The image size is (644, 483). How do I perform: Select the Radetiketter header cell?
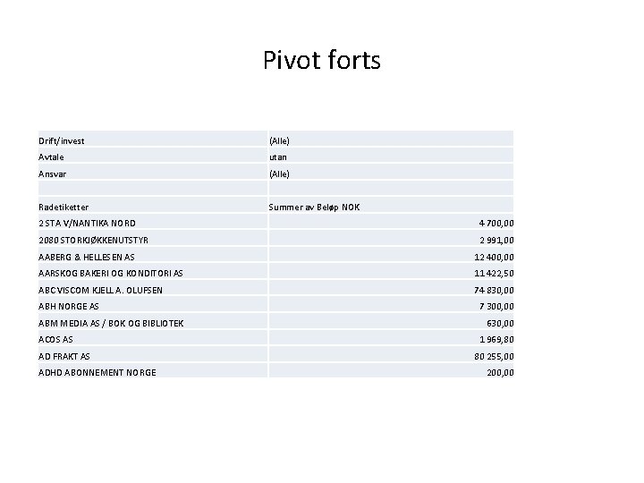coord(64,207)
